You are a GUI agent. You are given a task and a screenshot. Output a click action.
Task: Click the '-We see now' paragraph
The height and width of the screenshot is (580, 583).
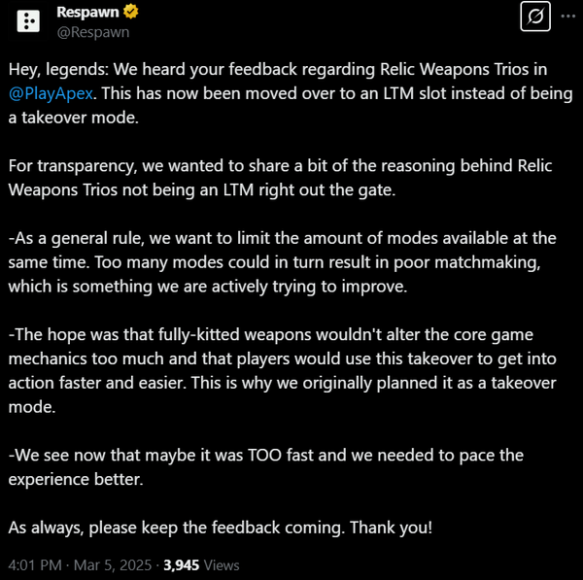click(x=266, y=467)
